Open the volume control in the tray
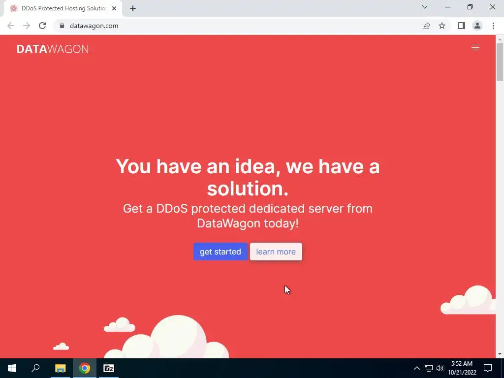 pyautogui.click(x=440, y=368)
